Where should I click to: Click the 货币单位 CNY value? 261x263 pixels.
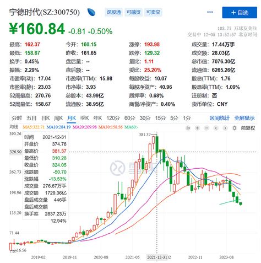pos(222,104)
